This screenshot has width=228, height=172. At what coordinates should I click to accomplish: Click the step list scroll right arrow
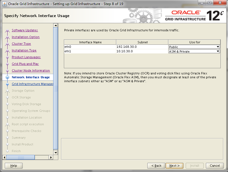[51, 157]
